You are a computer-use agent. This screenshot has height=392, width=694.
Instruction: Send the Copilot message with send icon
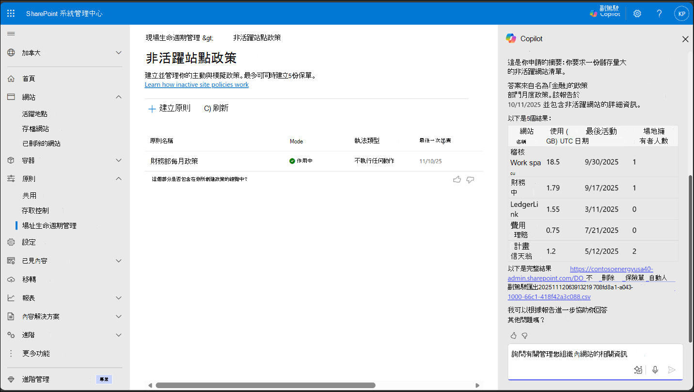tap(672, 369)
